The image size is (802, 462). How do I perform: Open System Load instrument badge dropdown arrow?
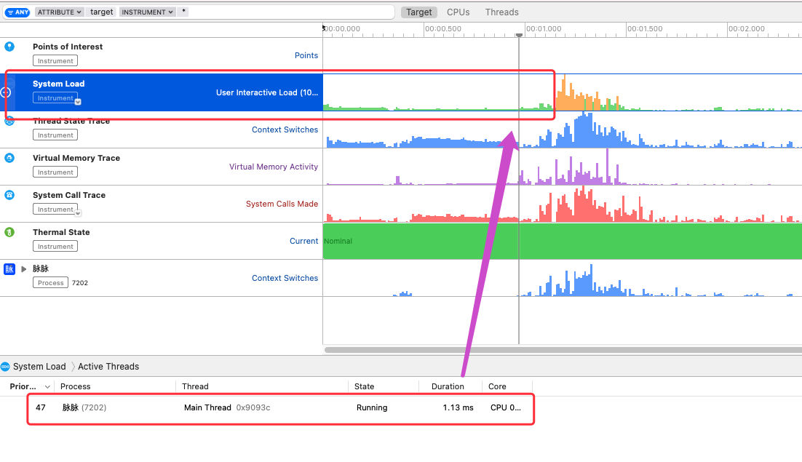(78, 102)
